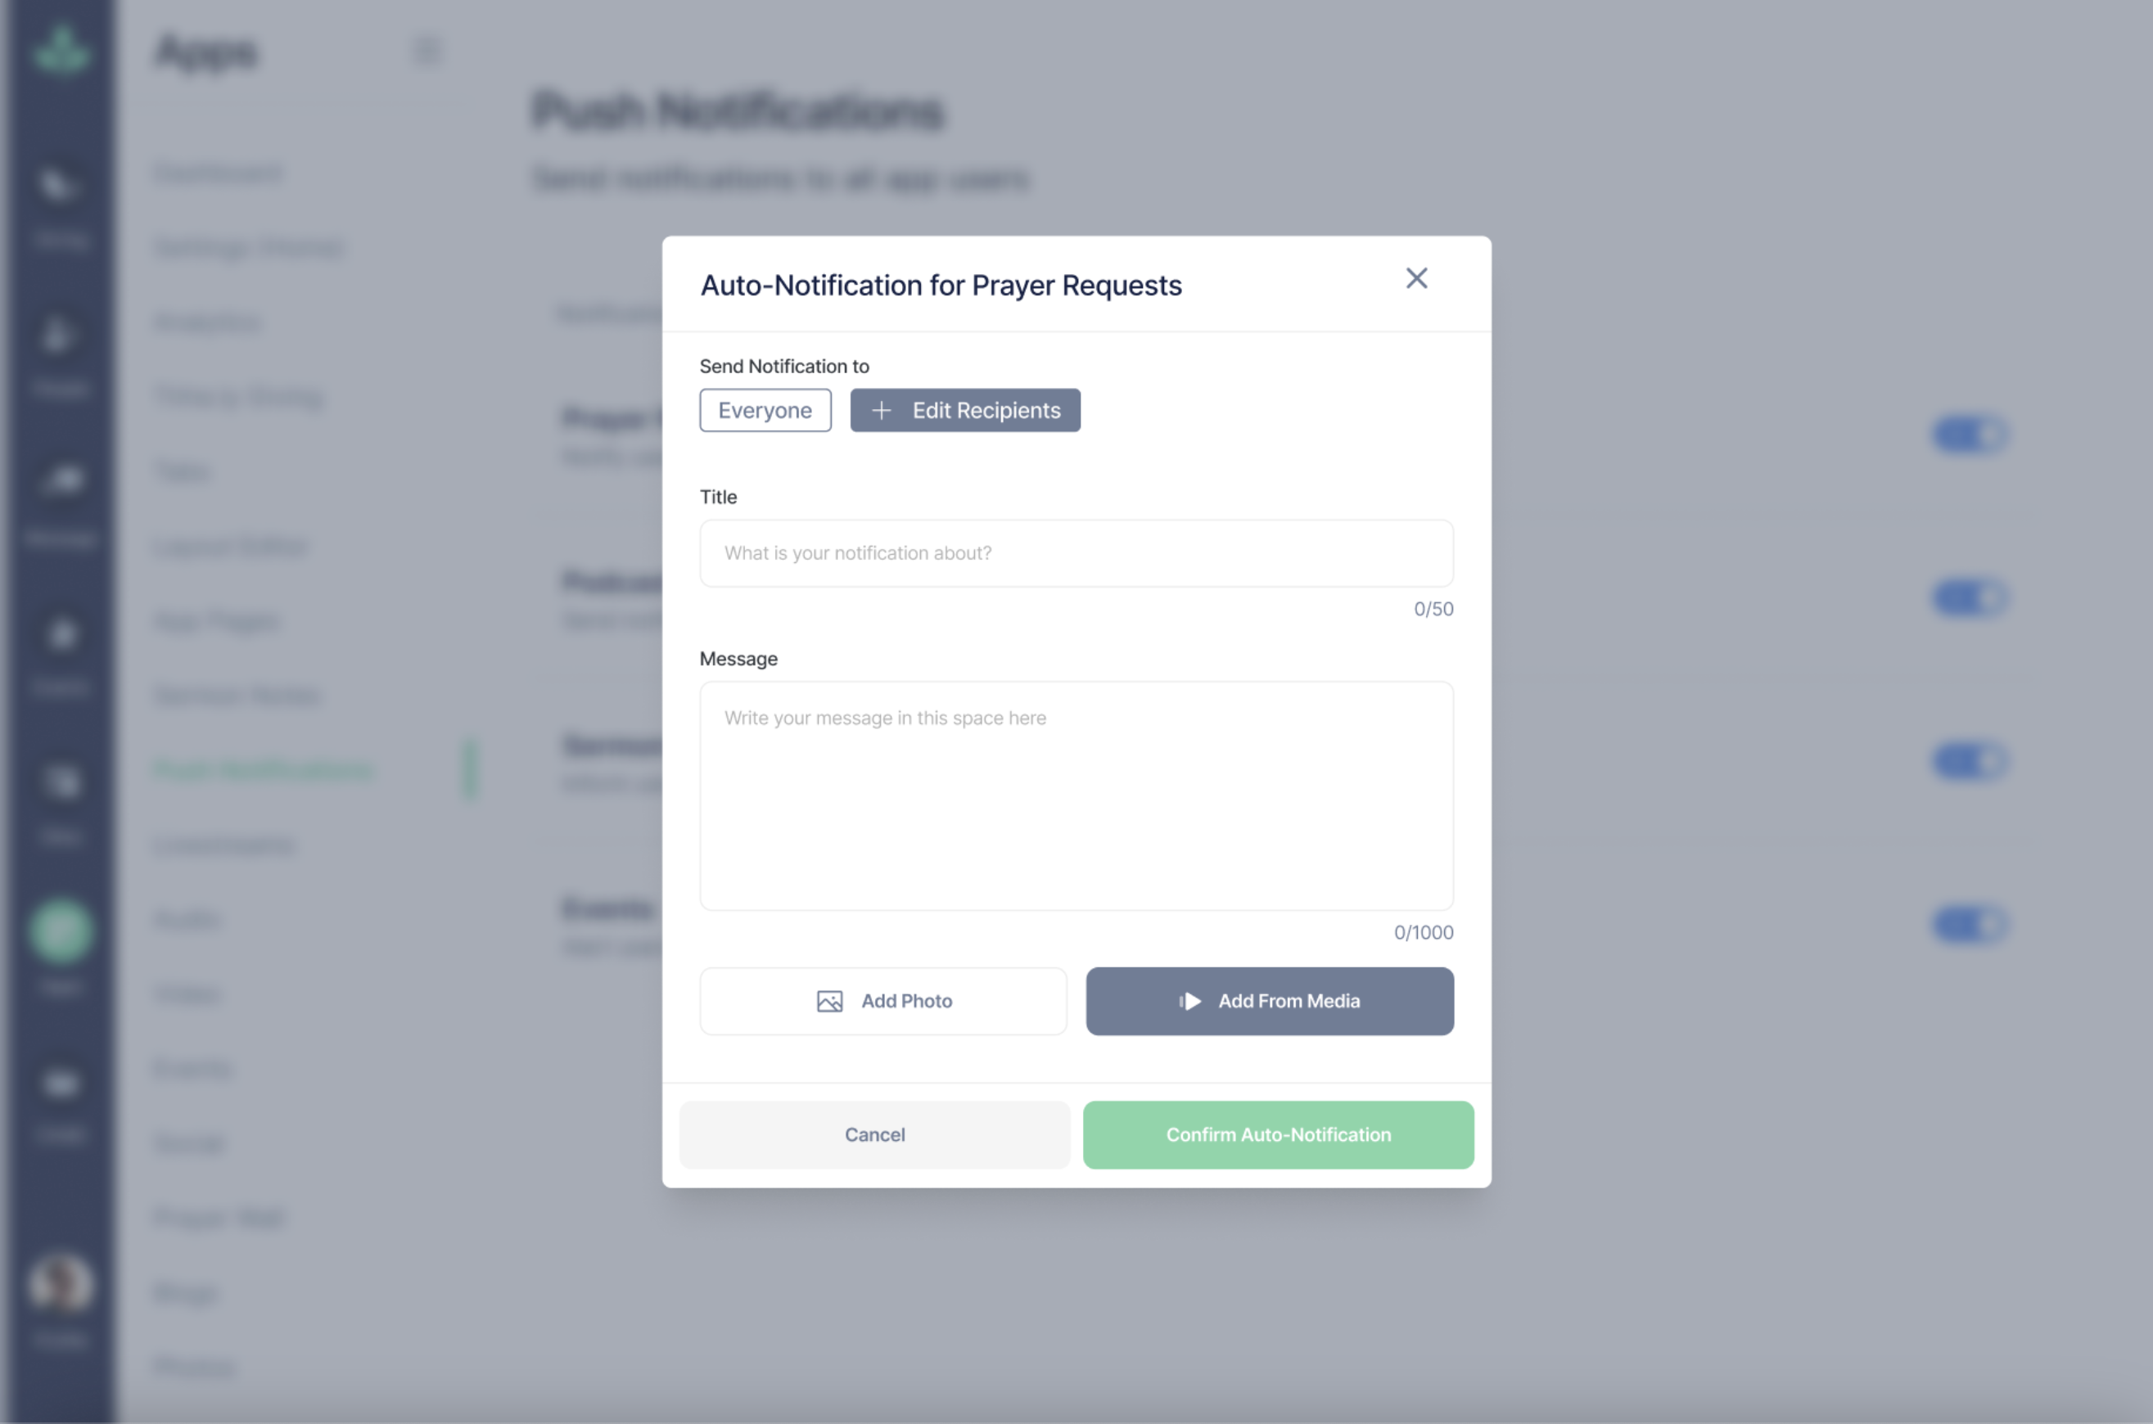
Task: Toggle the Events notification switch
Action: [1970, 925]
